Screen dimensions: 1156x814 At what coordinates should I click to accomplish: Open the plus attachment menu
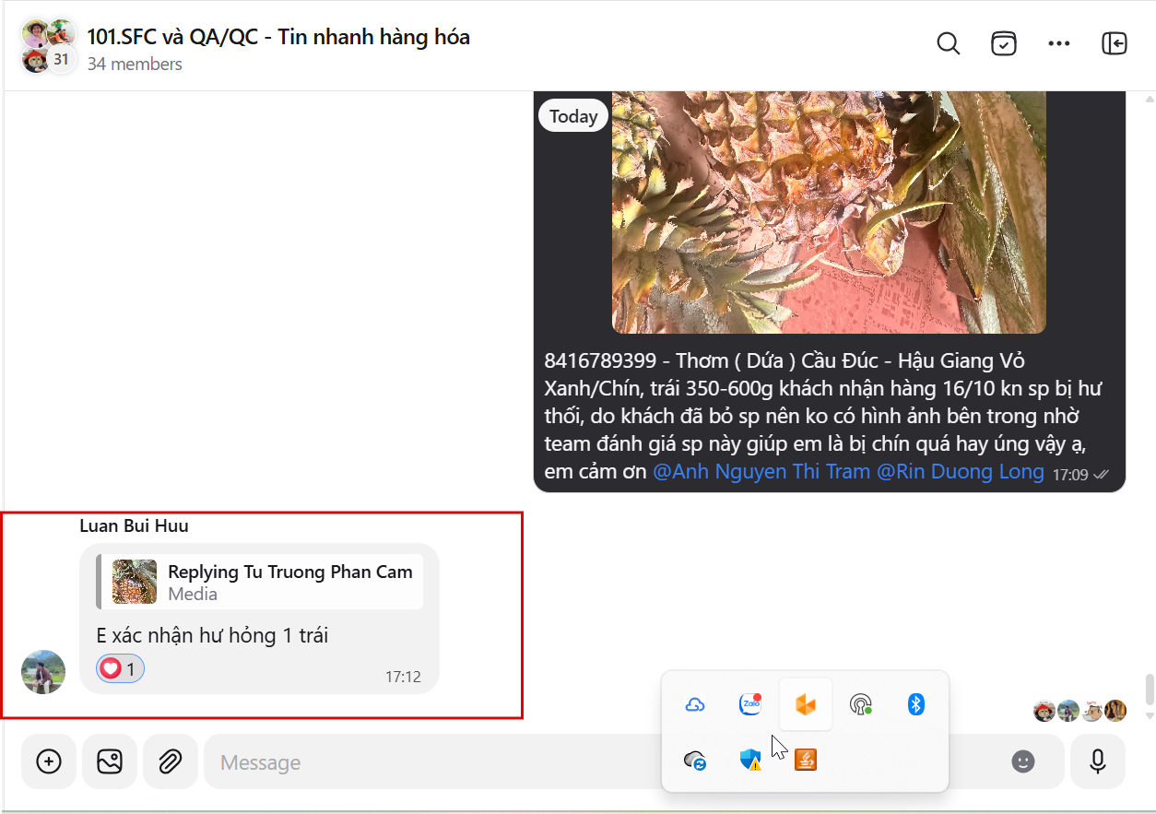[49, 761]
